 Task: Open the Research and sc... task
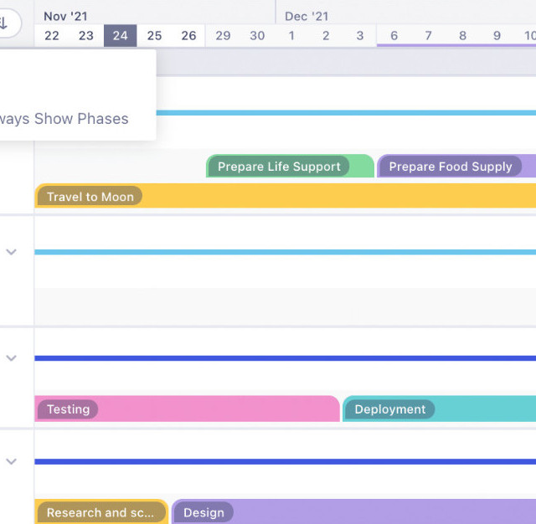(100, 512)
